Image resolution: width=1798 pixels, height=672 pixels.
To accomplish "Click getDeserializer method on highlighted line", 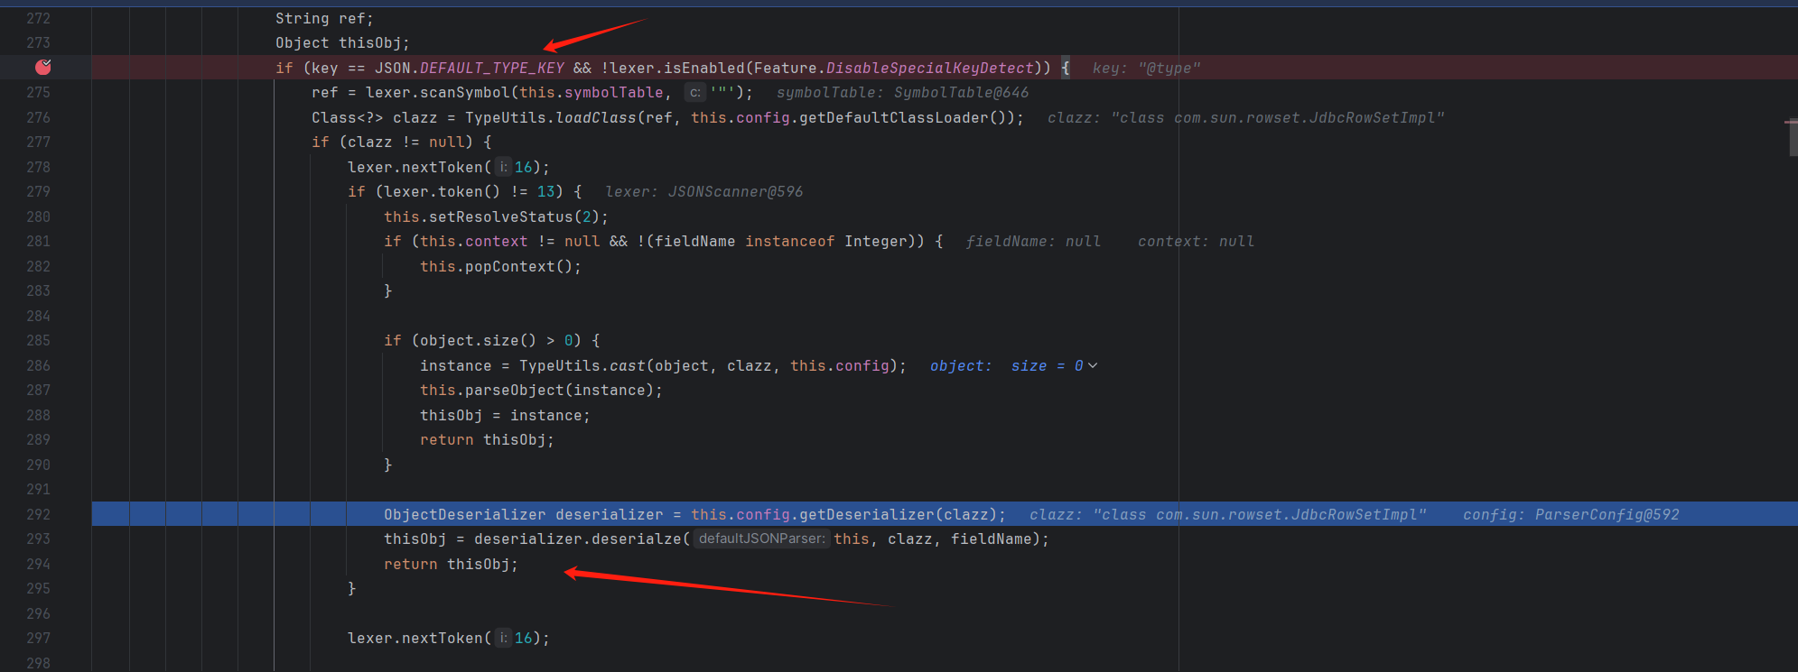I will coord(866,514).
